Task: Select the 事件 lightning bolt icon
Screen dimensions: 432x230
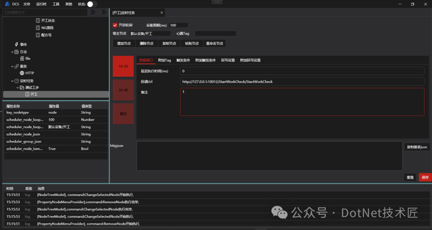Action: point(16,44)
